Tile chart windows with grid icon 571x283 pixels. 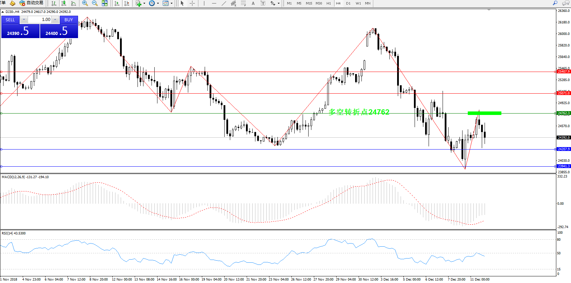(x=105, y=3)
